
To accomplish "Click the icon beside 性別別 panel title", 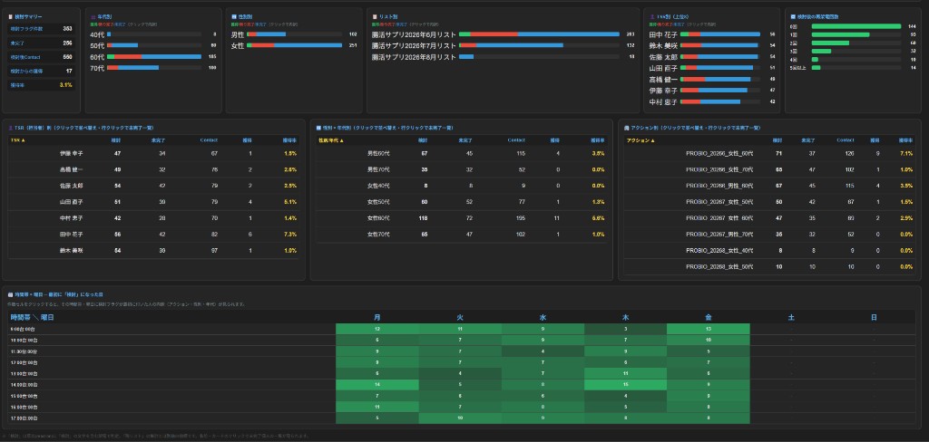I will point(234,17).
